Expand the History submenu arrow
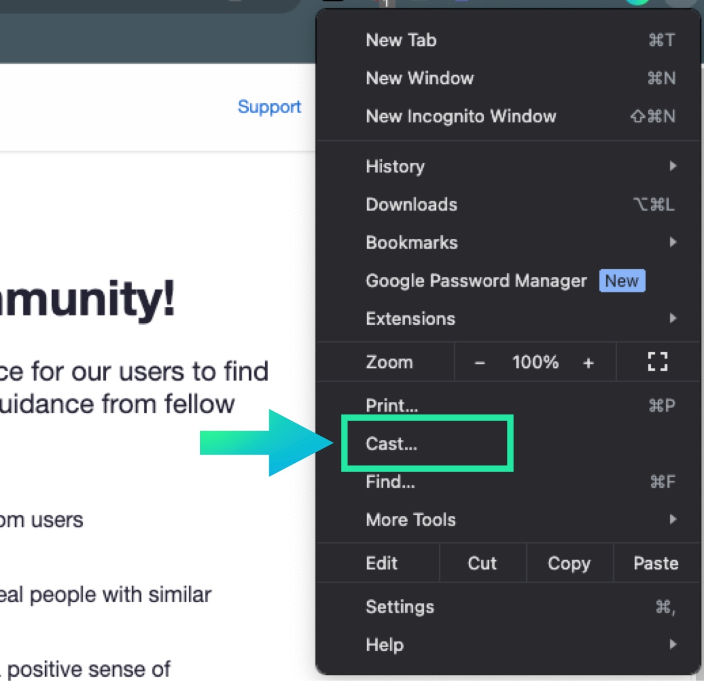The image size is (704, 681). point(672,167)
